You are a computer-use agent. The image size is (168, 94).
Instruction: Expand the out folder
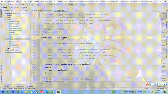point(5,17)
